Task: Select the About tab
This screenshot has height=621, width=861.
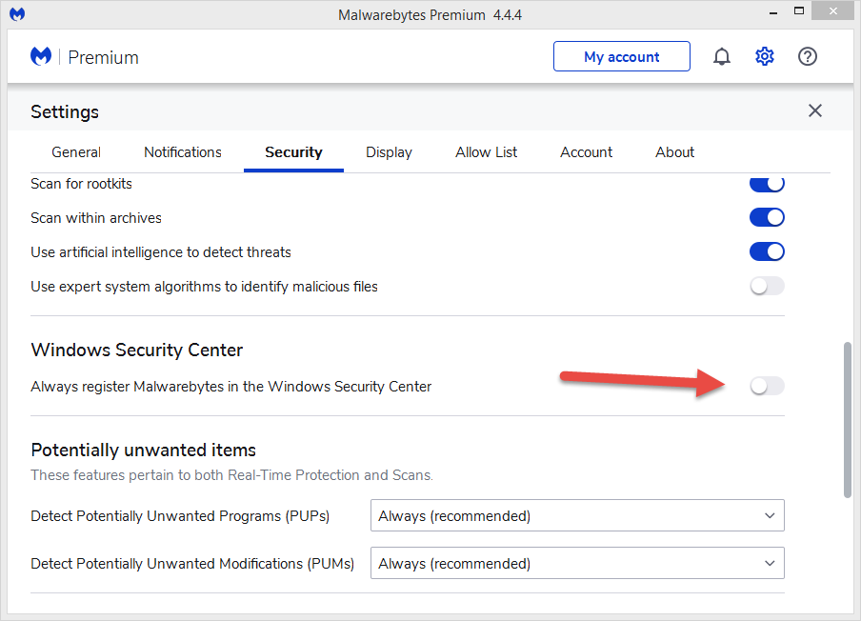Action: [675, 152]
